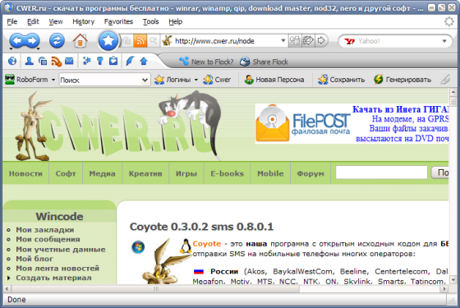Expand the Логины dropdown
This screenshot has width=460, height=308.
click(x=196, y=80)
